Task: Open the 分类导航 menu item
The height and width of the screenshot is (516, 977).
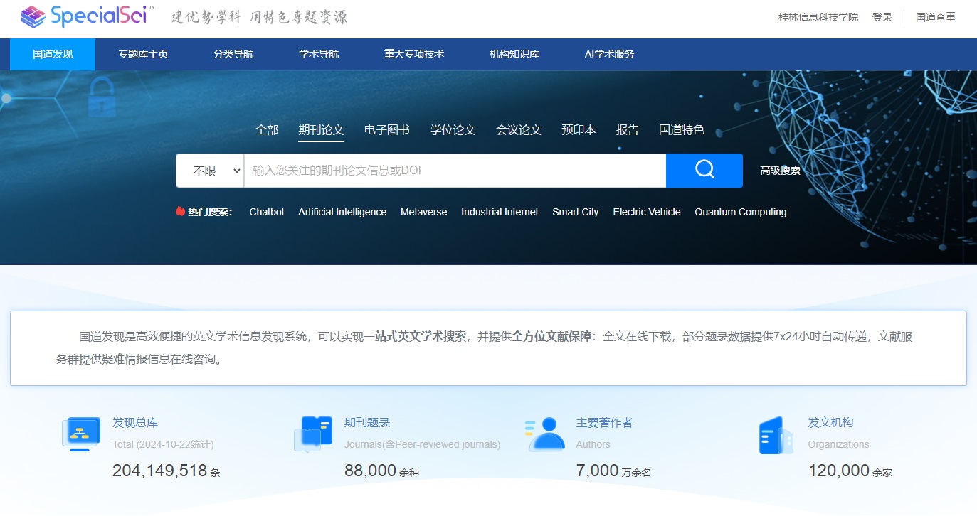Action: [x=233, y=55]
